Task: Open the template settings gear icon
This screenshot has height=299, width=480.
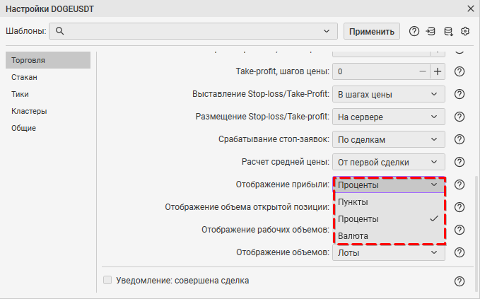Action: [465, 31]
